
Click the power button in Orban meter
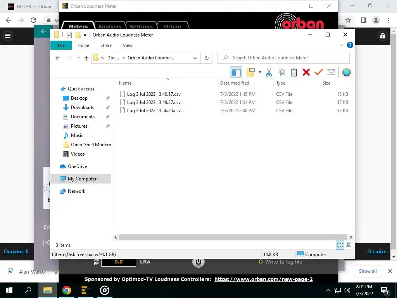click(198, 262)
